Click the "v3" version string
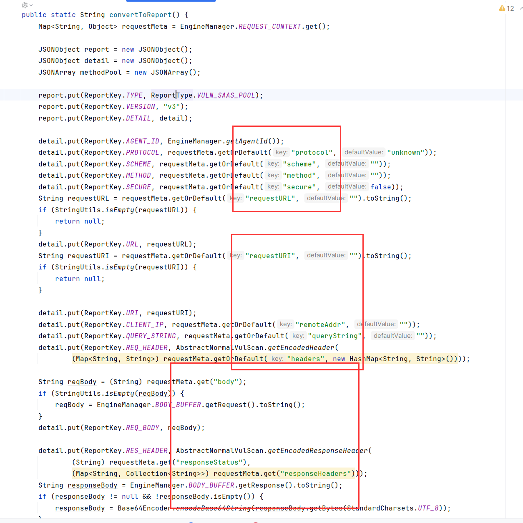The height and width of the screenshot is (523, 523). click(x=171, y=107)
